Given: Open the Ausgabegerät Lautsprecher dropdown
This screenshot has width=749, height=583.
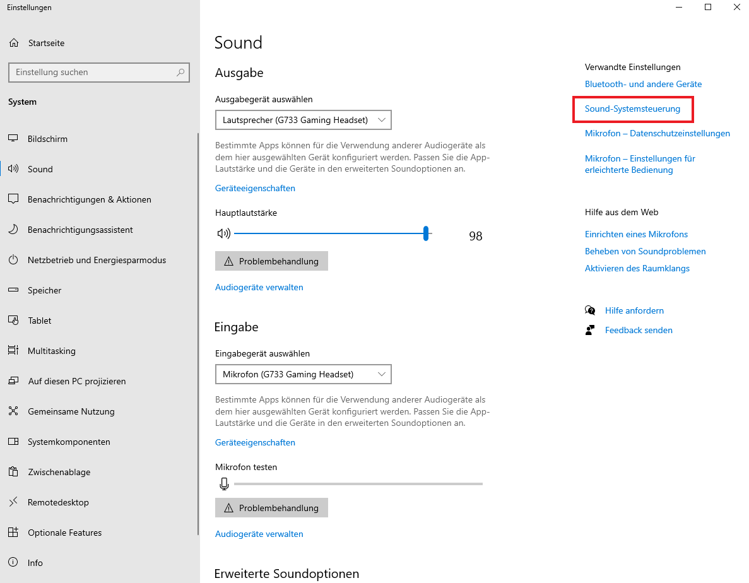Looking at the screenshot, I should (x=303, y=120).
